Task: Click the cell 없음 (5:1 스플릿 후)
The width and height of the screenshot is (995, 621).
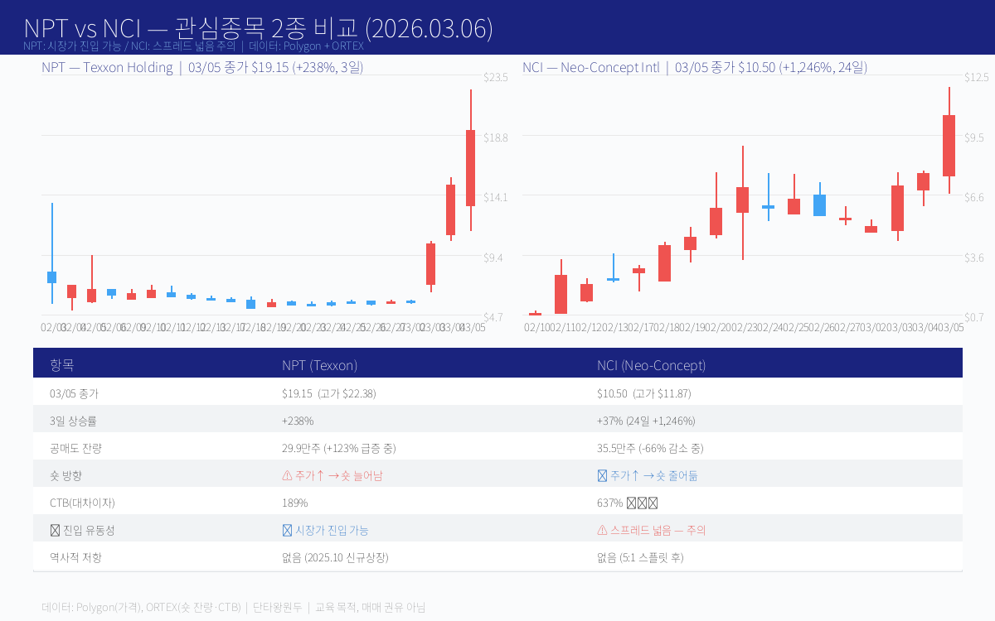Action: tap(640, 558)
